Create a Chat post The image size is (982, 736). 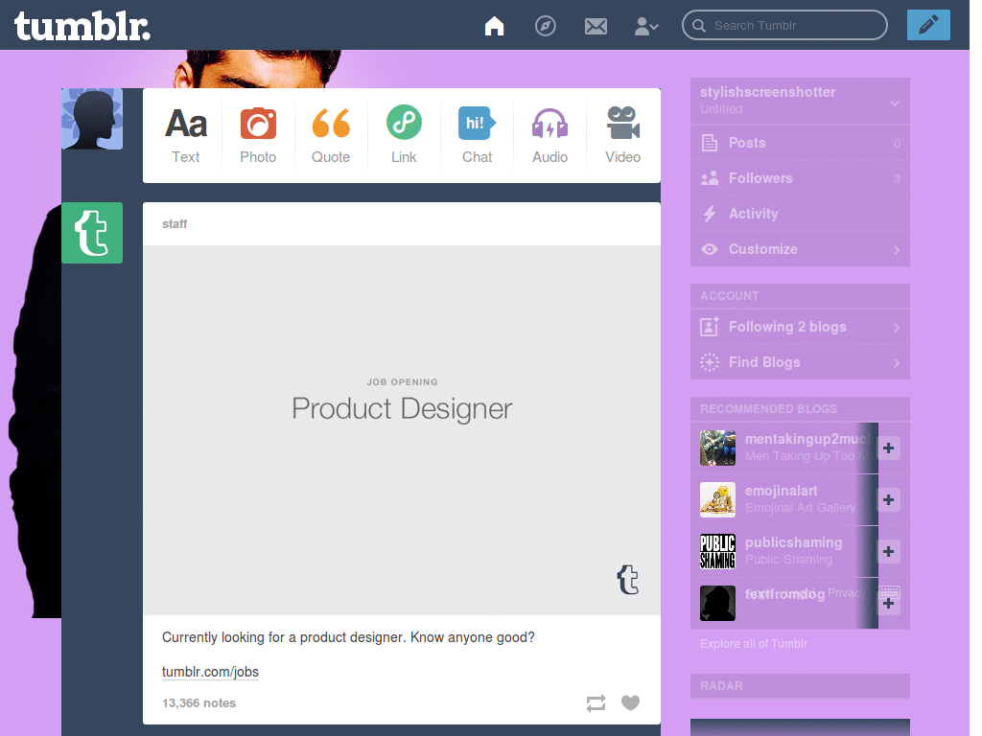(x=477, y=135)
